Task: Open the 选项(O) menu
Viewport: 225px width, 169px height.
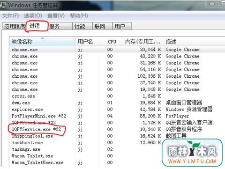Action: [x=33, y=15]
